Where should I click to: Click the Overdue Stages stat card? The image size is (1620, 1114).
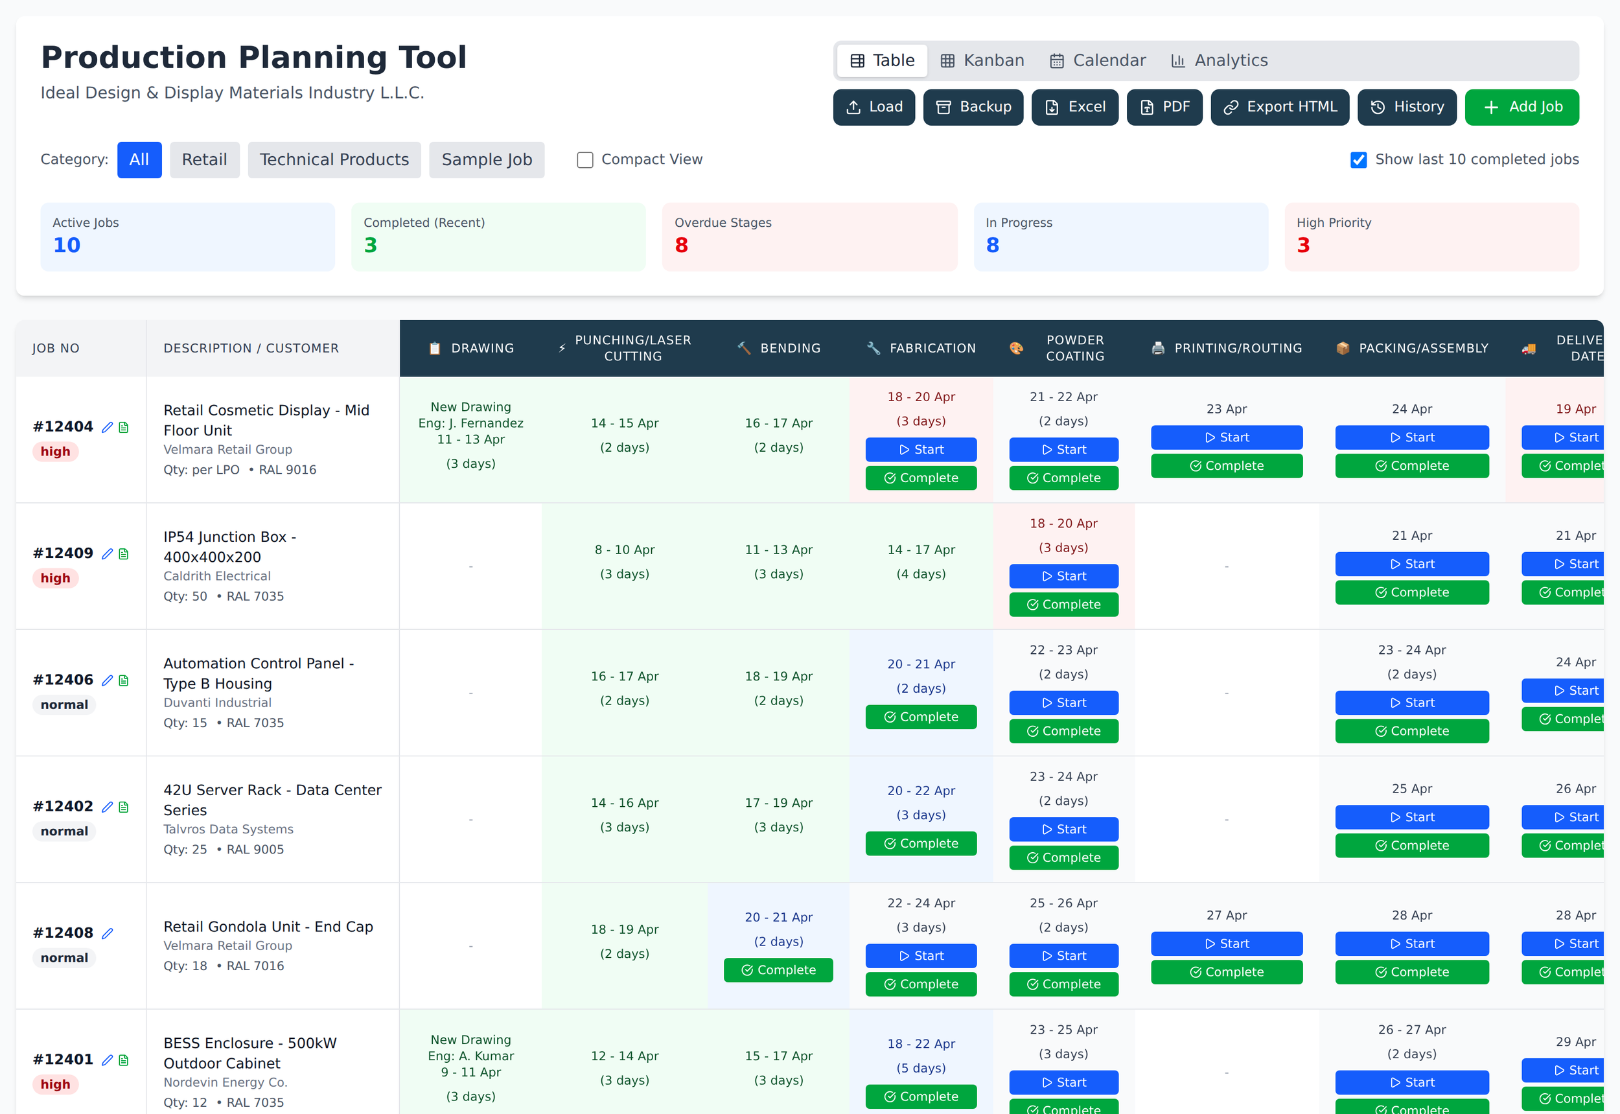pos(809,237)
